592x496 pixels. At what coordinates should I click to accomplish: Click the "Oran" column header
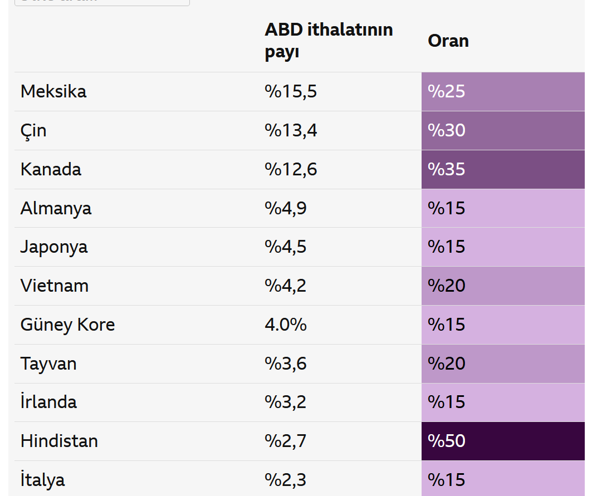[x=448, y=41]
